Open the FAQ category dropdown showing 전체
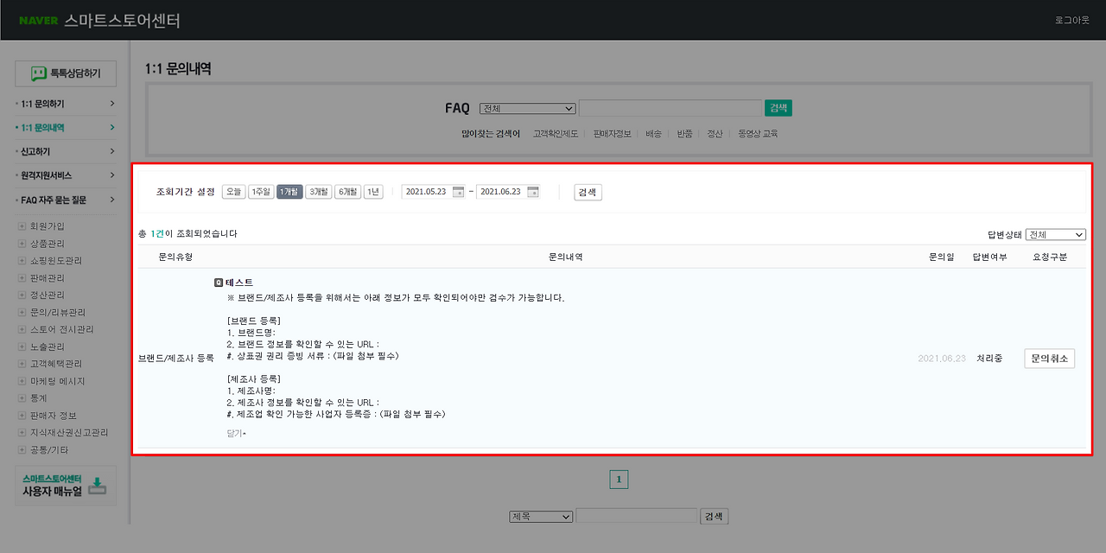The height and width of the screenshot is (553, 1106). (x=527, y=108)
